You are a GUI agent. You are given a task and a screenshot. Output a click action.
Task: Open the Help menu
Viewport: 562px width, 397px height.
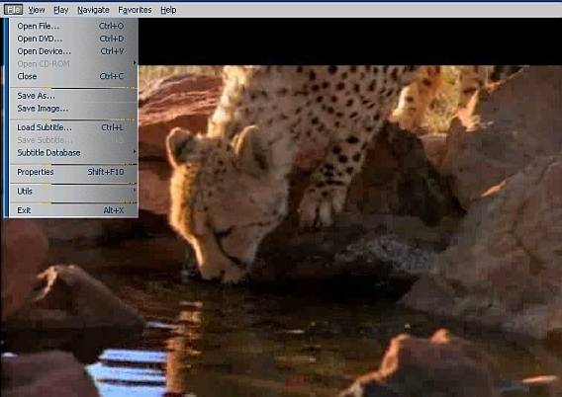168,10
